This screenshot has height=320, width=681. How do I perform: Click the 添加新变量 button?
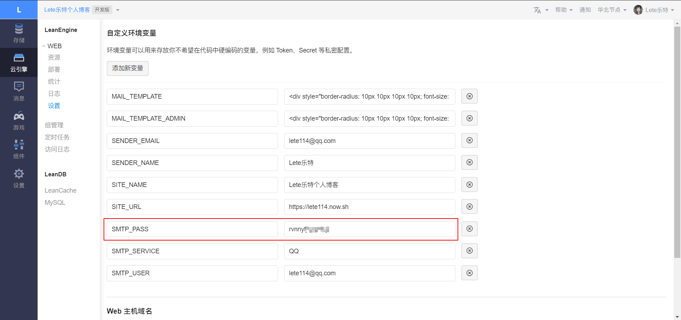[128, 68]
